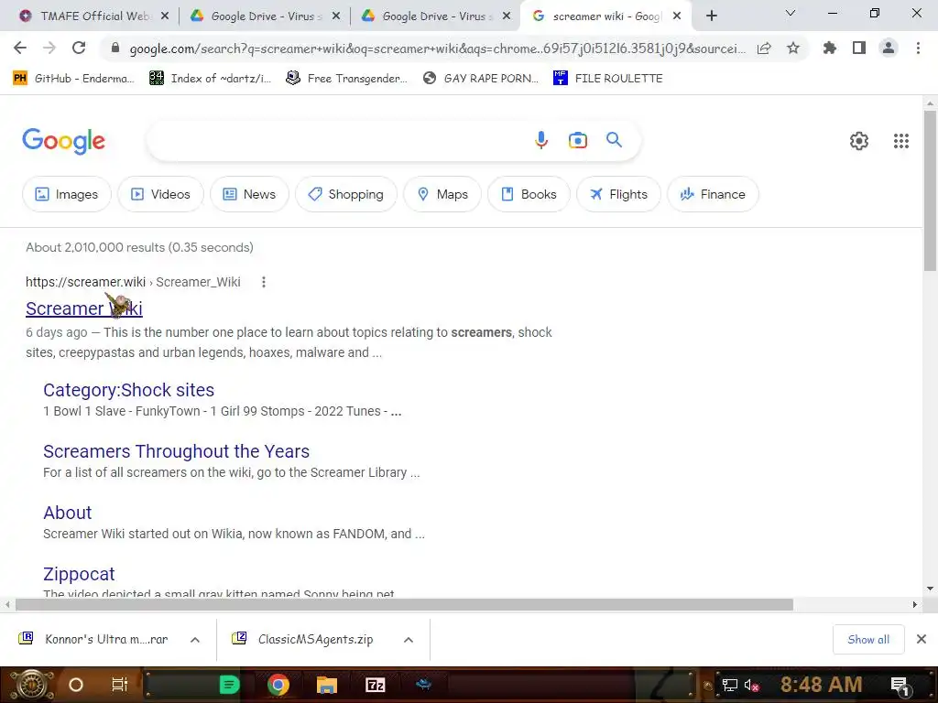
Task: Open network tray icon
Action: 729,685
